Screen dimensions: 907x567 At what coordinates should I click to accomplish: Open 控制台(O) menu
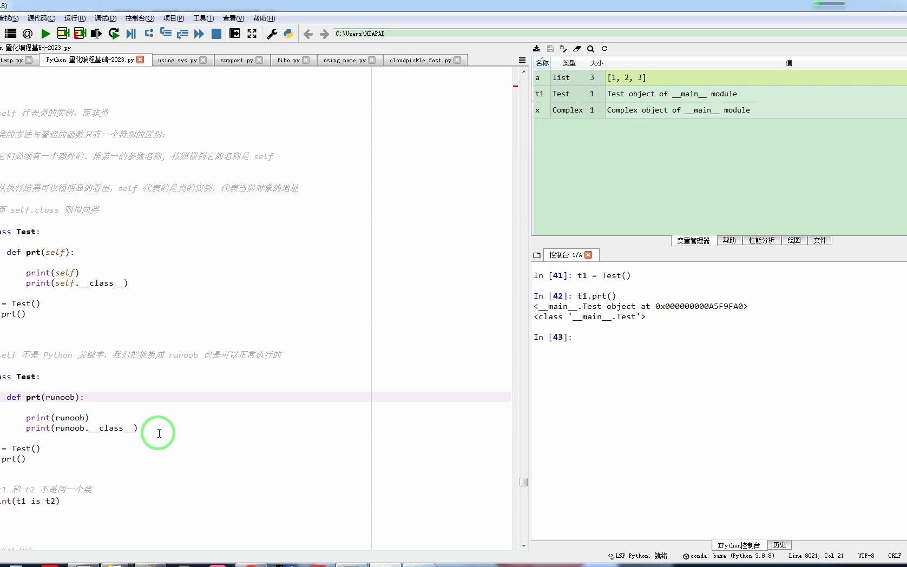click(x=140, y=18)
